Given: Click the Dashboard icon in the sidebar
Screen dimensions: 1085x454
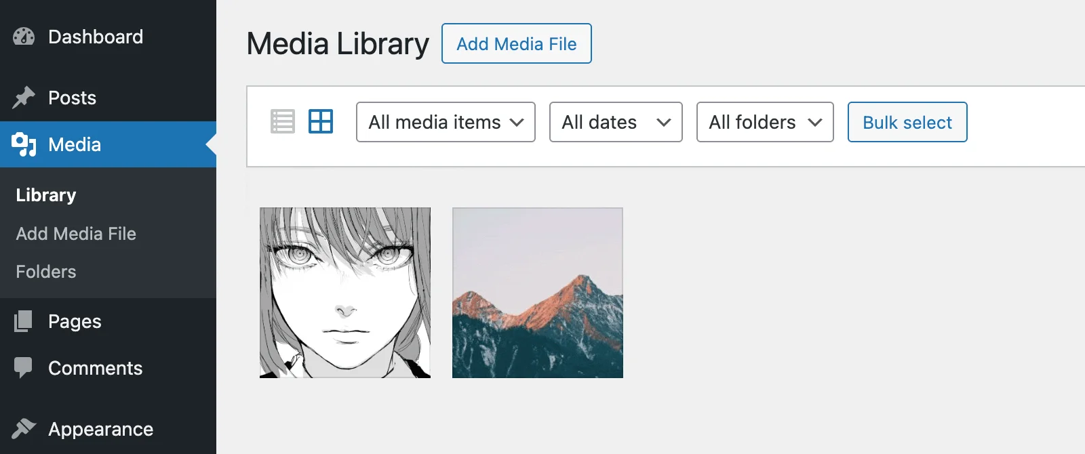Looking at the screenshot, I should [22, 37].
